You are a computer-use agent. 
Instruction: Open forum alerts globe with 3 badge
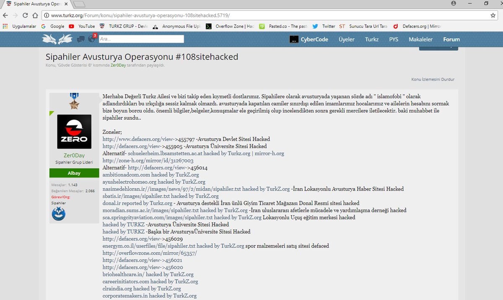(92, 39)
